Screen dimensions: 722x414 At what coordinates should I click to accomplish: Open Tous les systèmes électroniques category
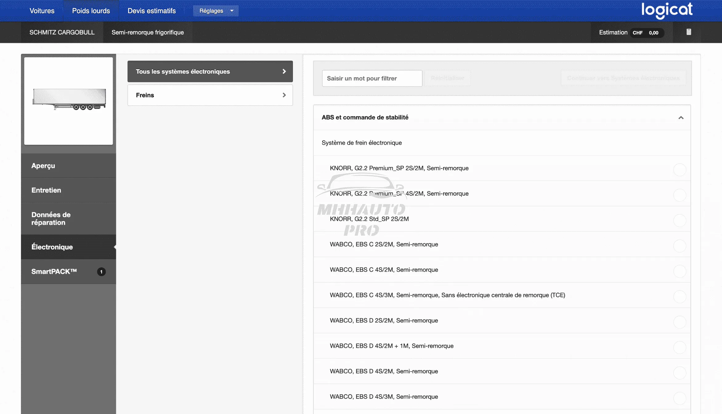210,71
